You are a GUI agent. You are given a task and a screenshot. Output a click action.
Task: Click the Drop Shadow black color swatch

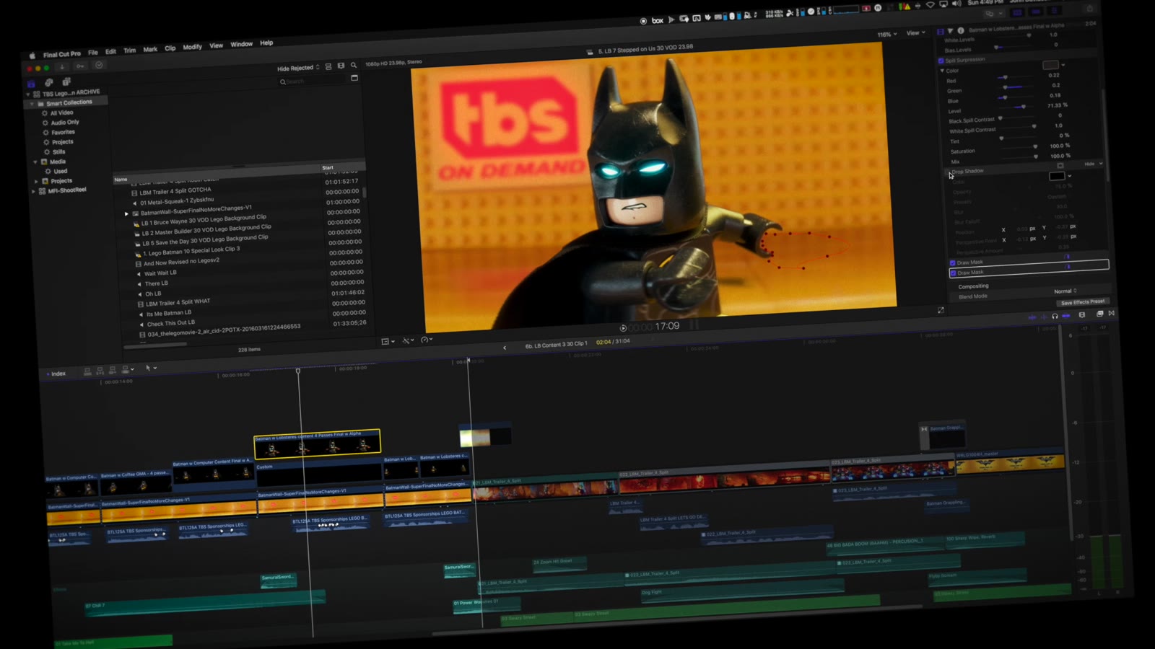tap(1056, 176)
